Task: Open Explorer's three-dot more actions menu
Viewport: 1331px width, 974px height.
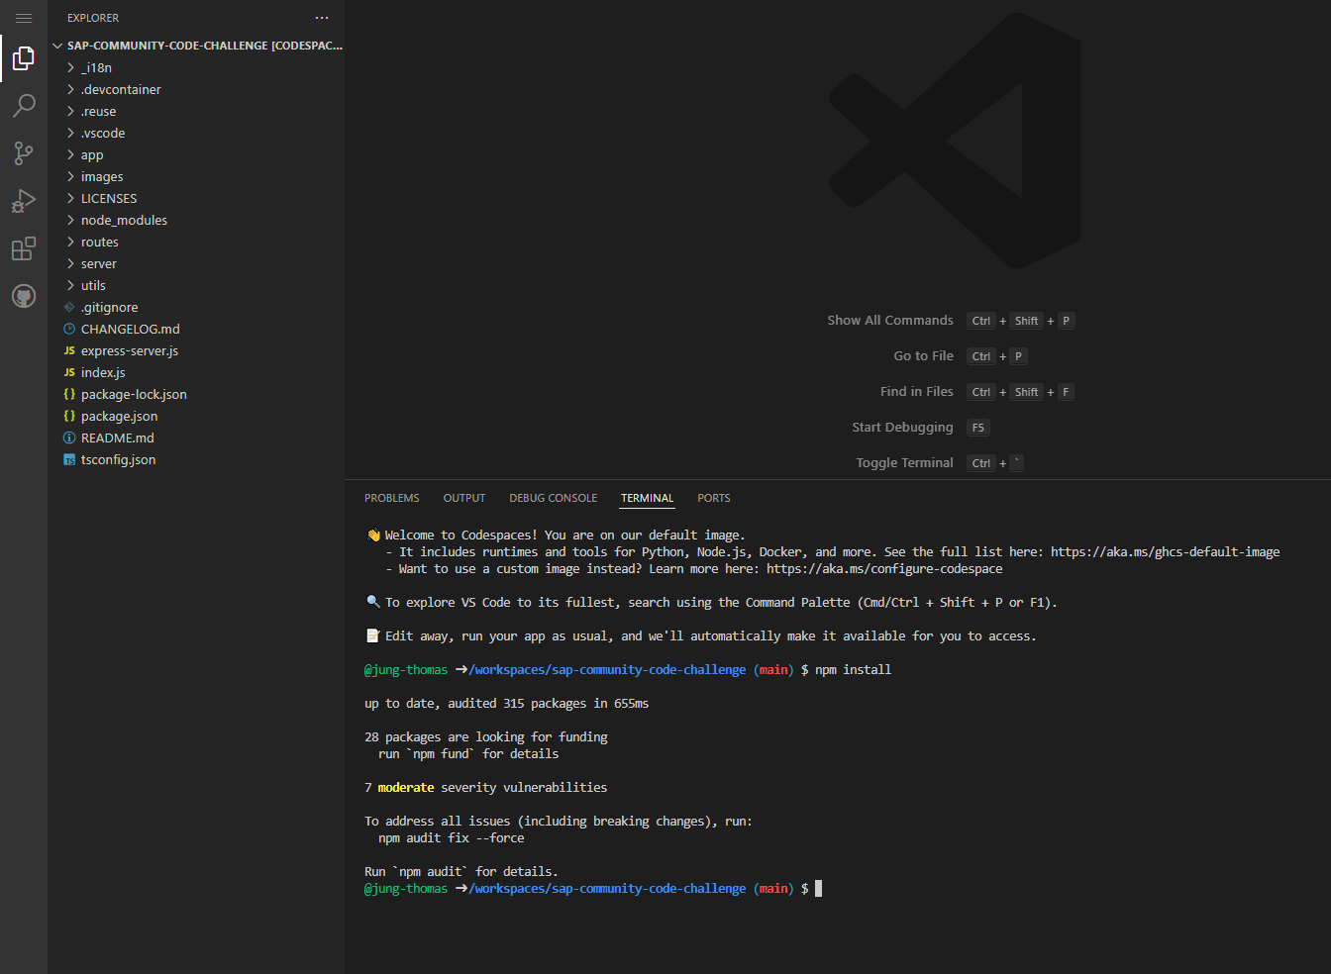Action: (322, 18)
